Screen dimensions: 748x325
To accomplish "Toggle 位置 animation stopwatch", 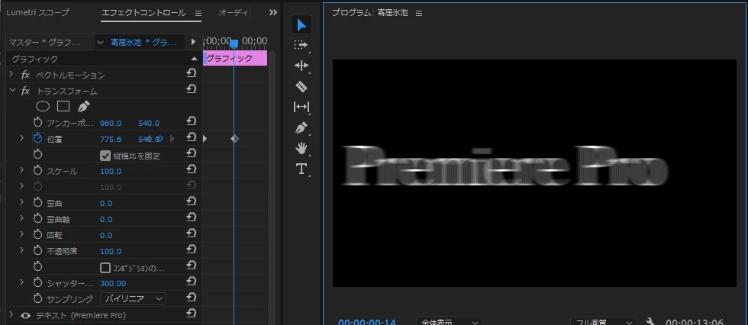I will click(37, 138).
